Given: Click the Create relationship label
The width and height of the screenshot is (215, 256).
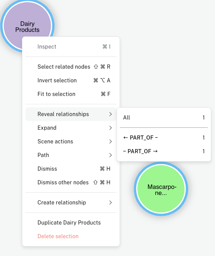Looking at the screenshot, I should click(62, 203).
